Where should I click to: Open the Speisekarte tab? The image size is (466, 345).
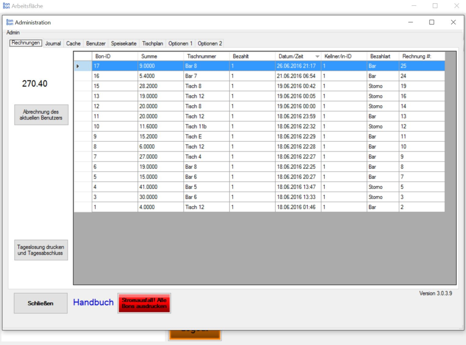click(x=124, y=43)
